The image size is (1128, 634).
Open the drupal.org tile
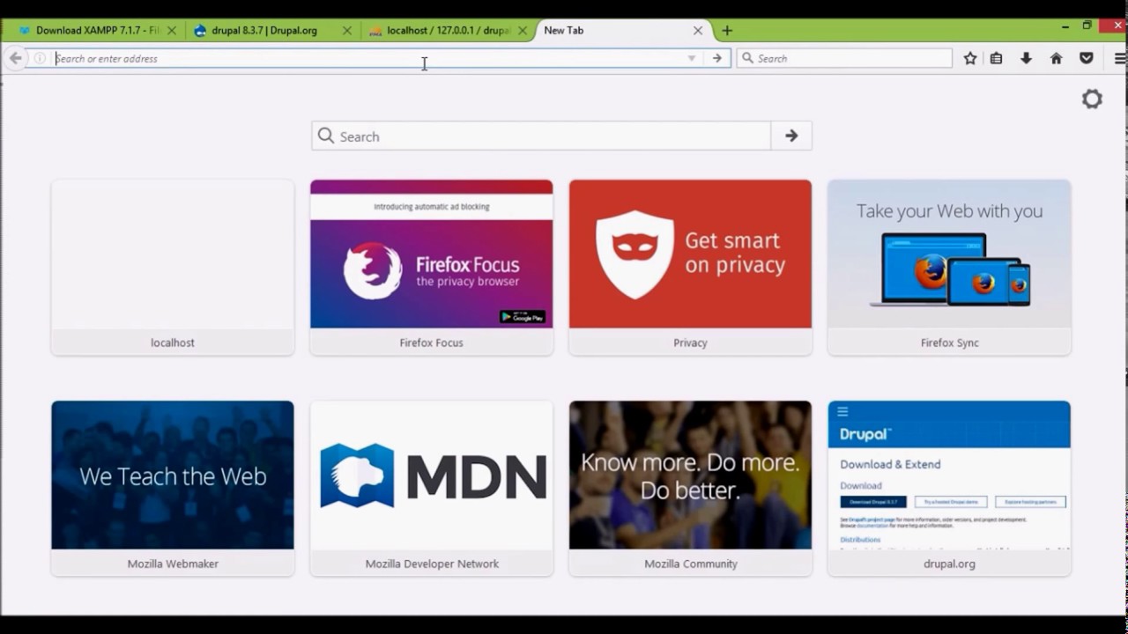(949, 489)
